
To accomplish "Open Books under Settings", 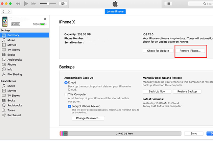I will coord(25,55).
